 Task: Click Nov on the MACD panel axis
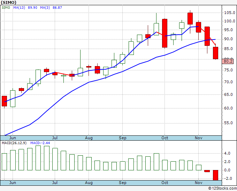point(198,183)
